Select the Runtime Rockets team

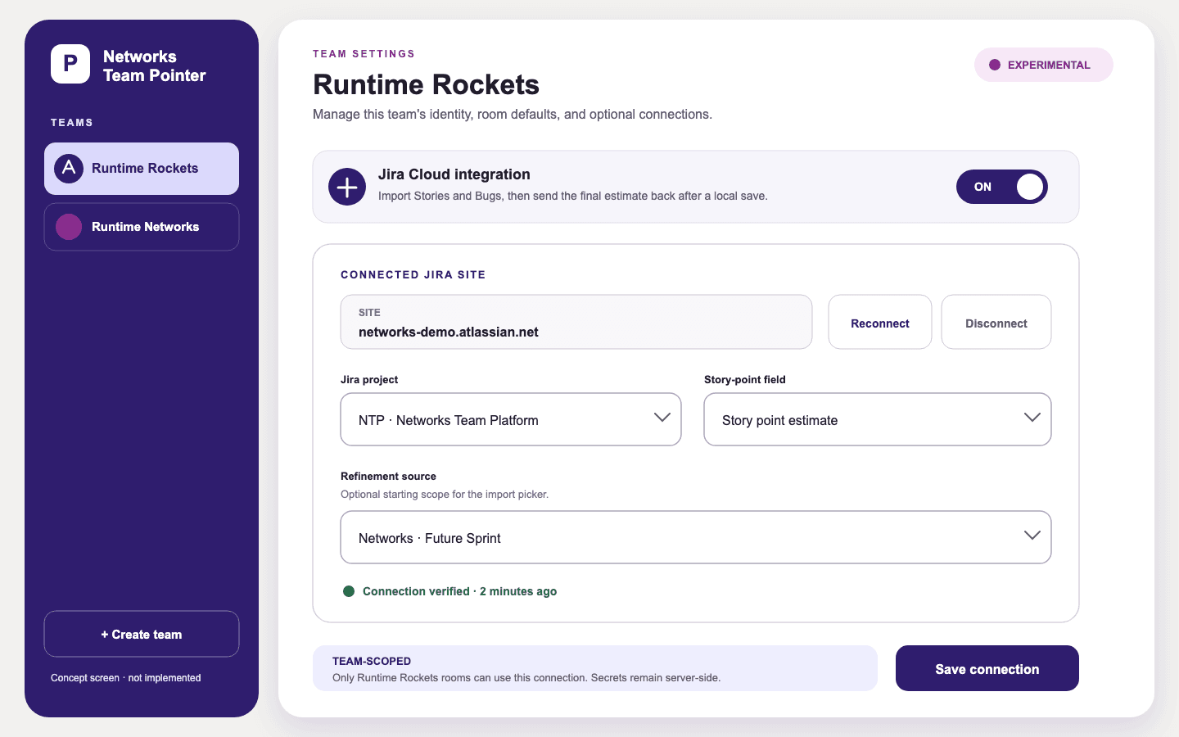[x=142, y=169]
